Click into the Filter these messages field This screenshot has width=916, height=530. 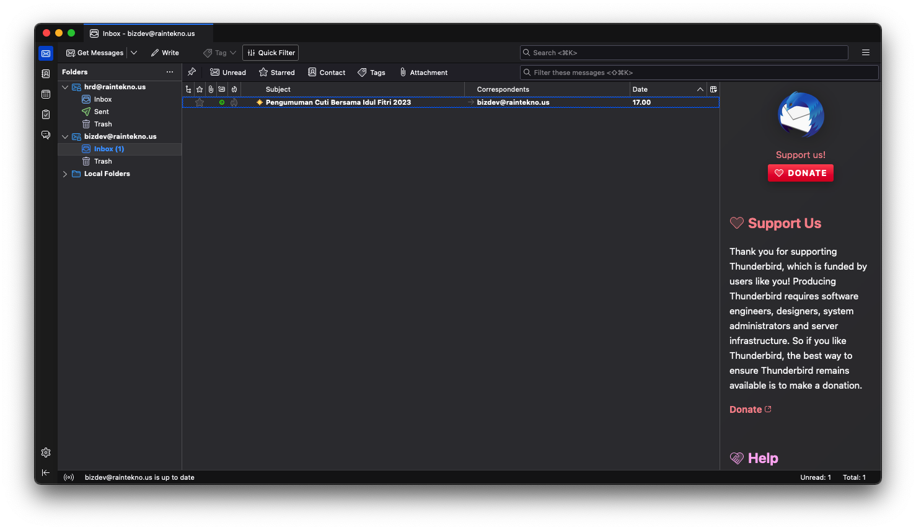(x=700, y=73)
